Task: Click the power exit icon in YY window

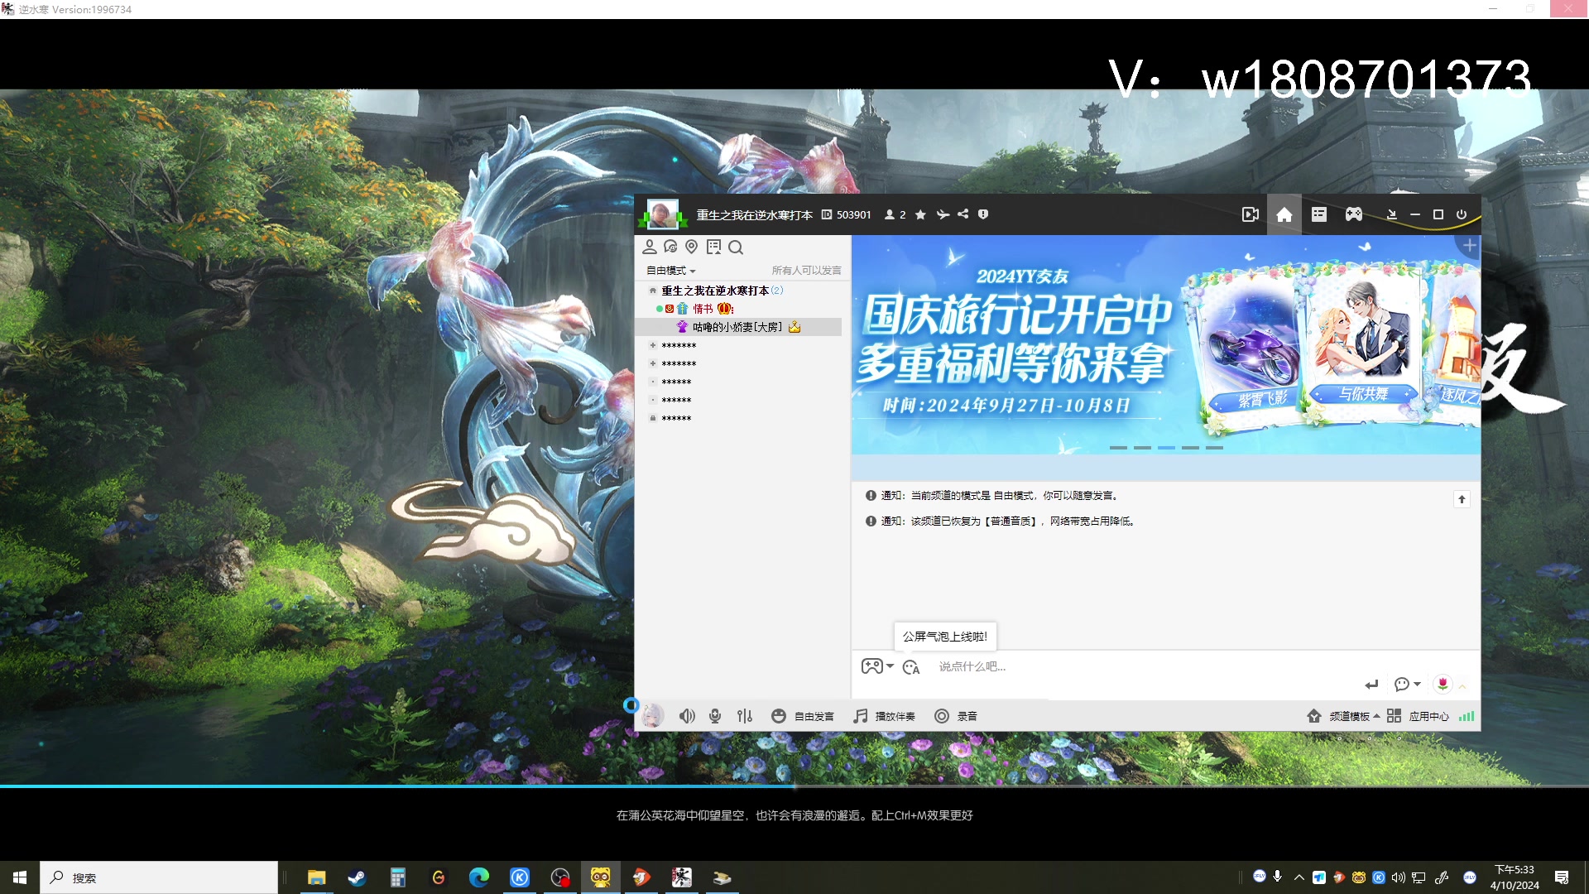Action: (1462, 214)
